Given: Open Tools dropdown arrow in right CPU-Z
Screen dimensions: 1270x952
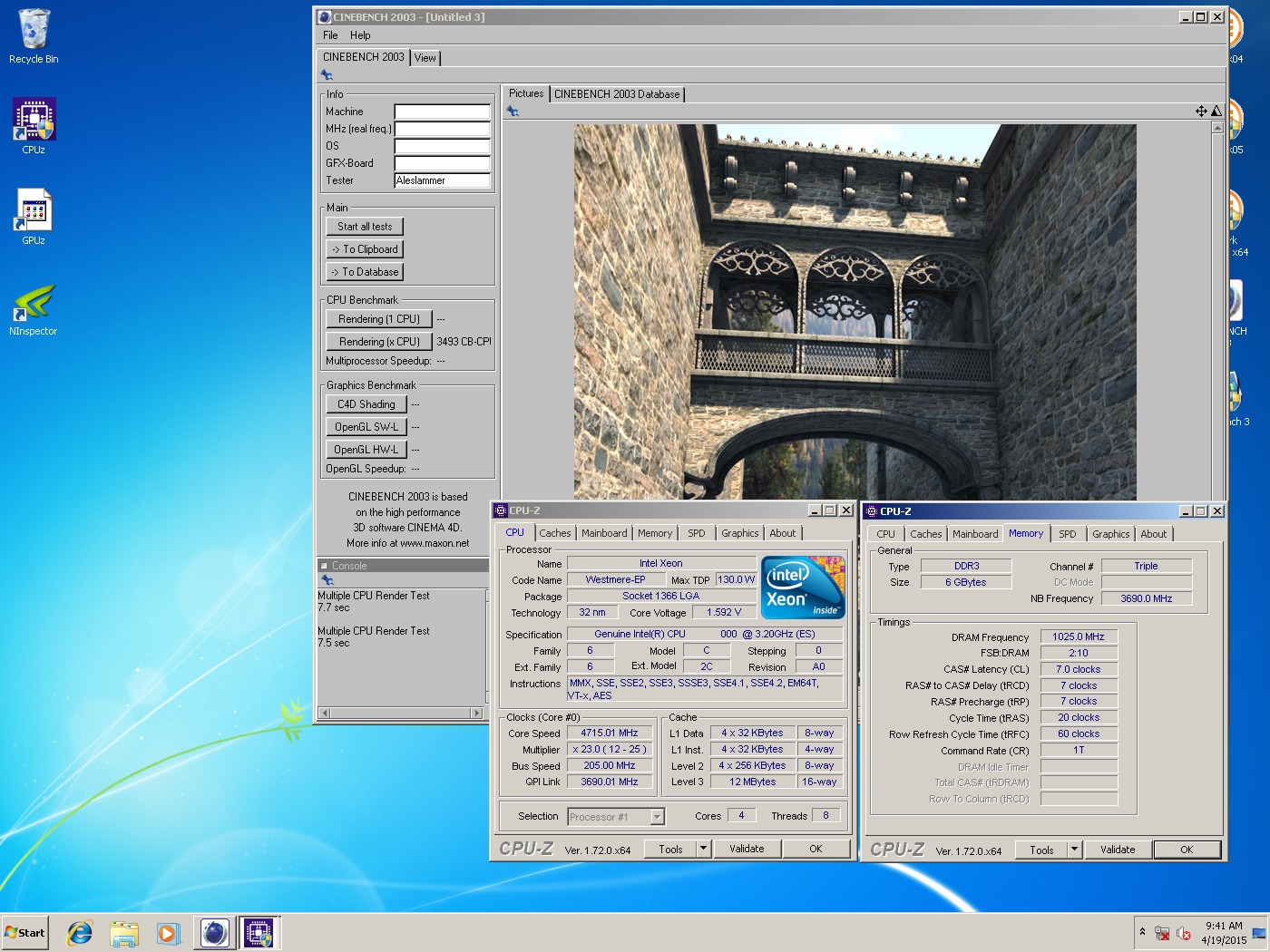Looking at the screenshot, I should [x=1074, y=850].
